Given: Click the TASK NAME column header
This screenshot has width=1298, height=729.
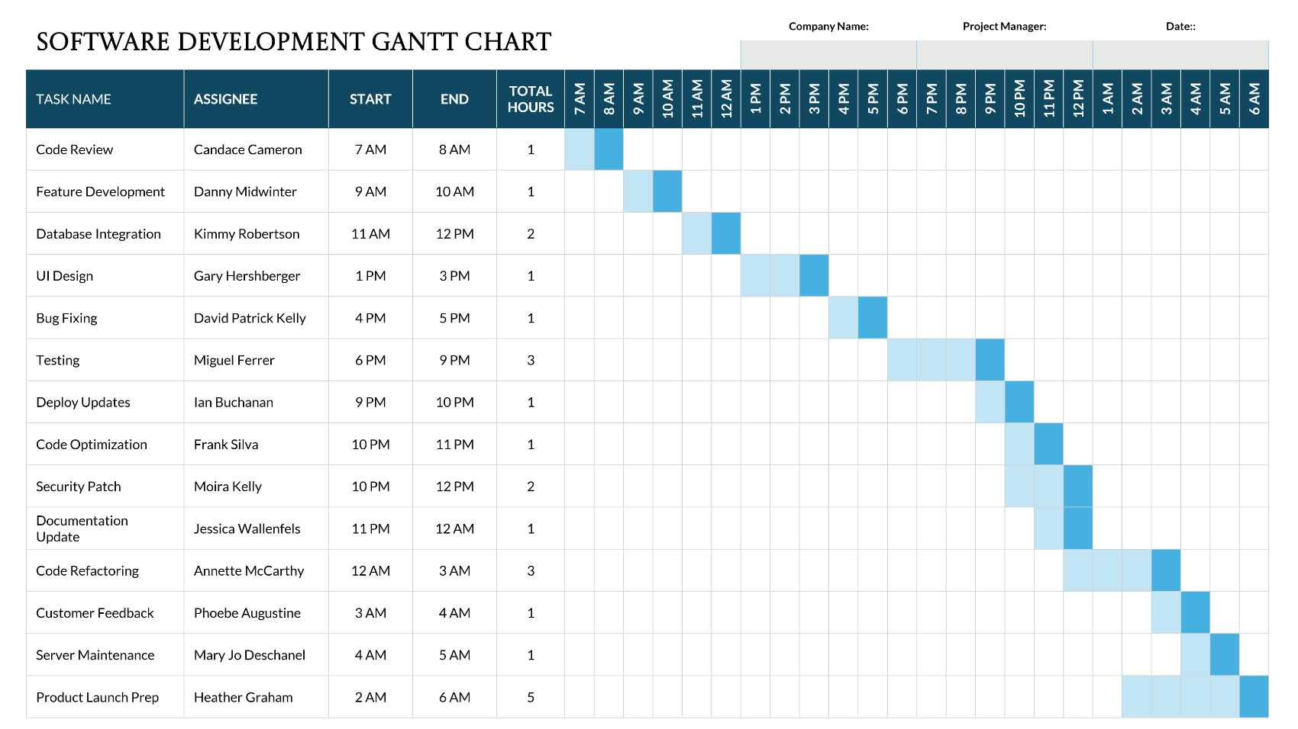Looking at the screenshot, I should 73,99.
